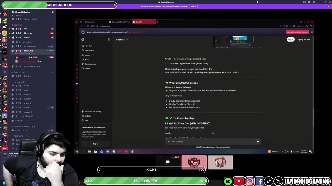This screenshot has width=332, height=186.
Task: Go back with the browser back arrow
Action: coord(81,26)
